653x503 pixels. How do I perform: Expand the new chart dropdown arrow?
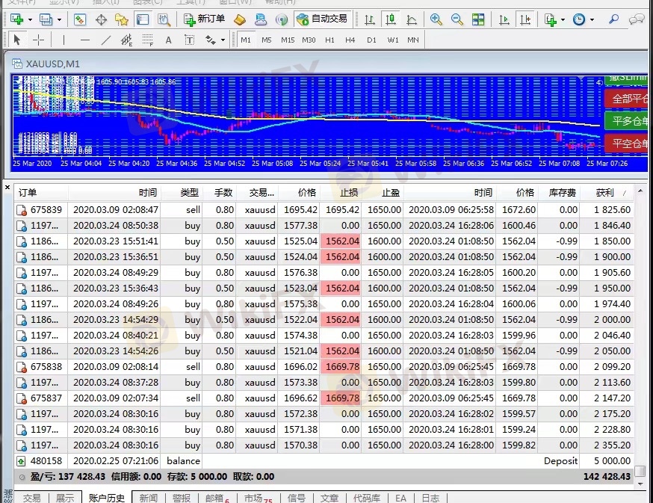[29, 20]
